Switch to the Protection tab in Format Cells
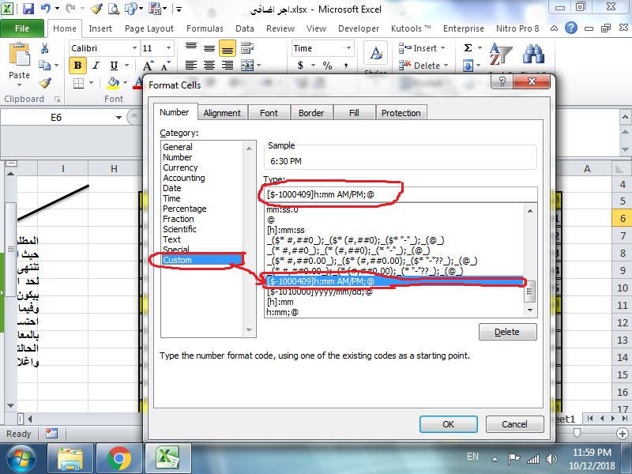 pyautogui.click(x=401, y=113)
